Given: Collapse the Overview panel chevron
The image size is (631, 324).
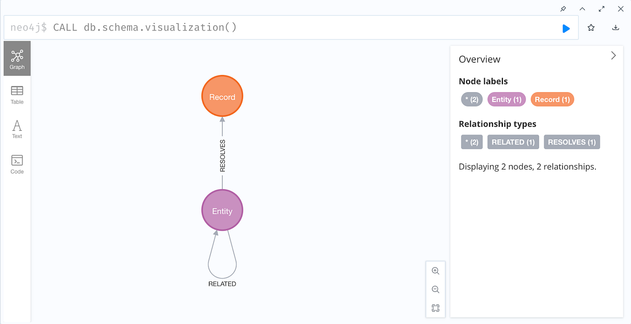Looking at the screenshot, I should [613, 56].
